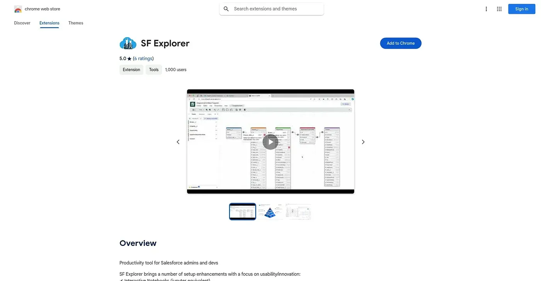The height and width of the screenshot is (281, 541).
Task: Click the "1,000 users" text
Action: pyautogui.click(x=176, y=70)
